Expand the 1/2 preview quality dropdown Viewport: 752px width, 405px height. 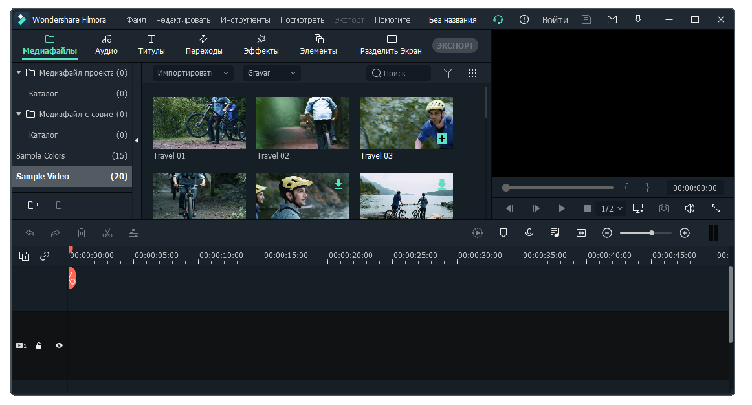(612, 208)
